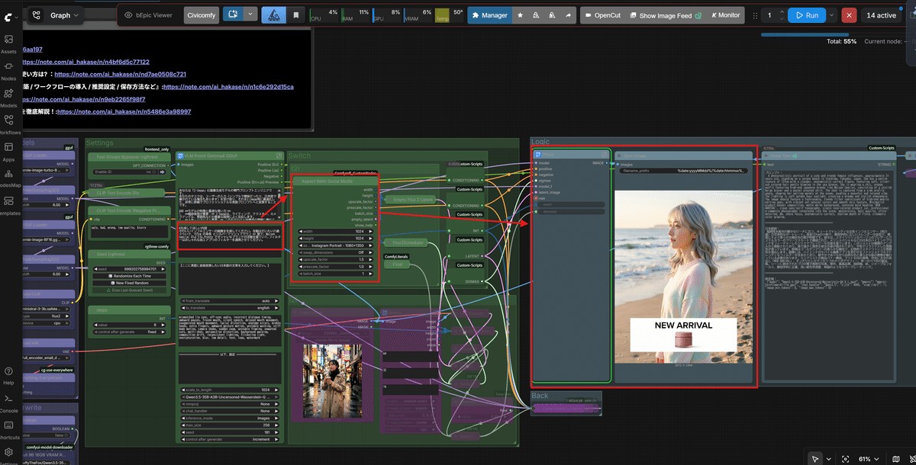Toggle Enable in Fast Groups Bypasser node

(x=127, y=172)
